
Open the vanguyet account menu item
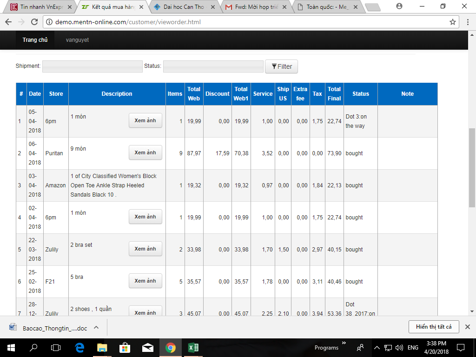point(78,40)
